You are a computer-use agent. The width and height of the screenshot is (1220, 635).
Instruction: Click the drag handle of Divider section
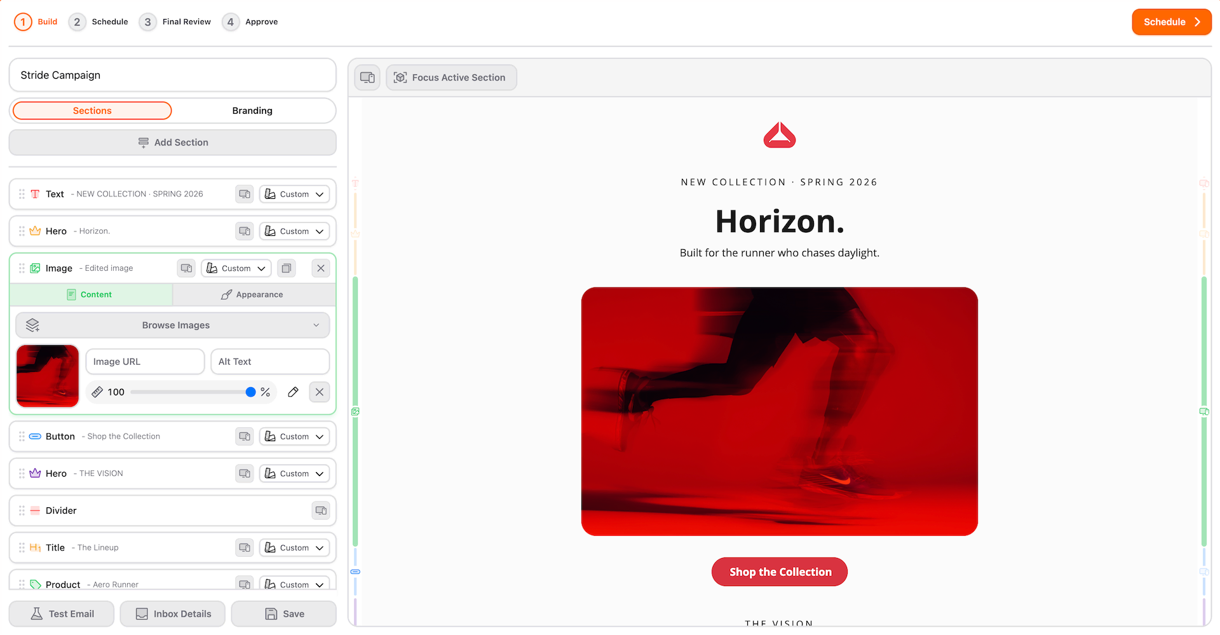[x=22, y=510]
